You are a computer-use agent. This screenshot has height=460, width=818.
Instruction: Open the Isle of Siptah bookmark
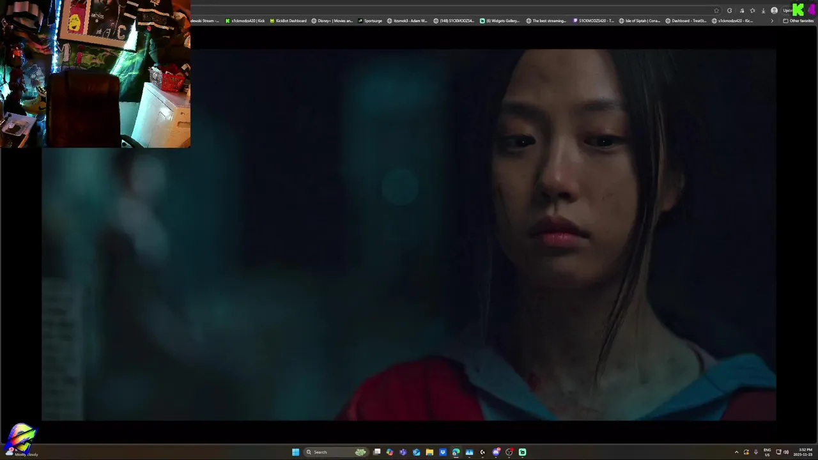[x=640, y=20]
